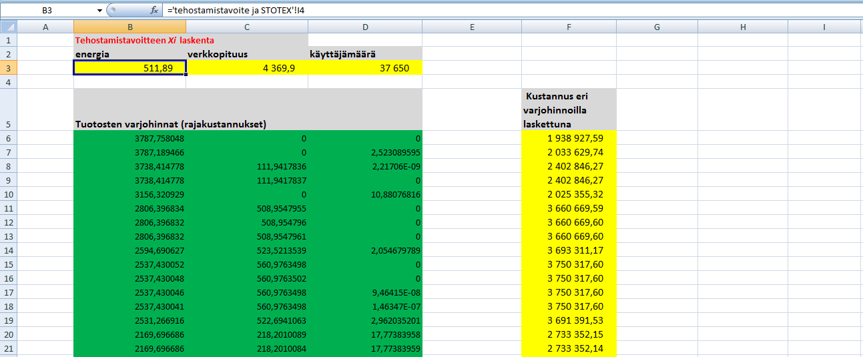863x357 pixels.
Task: Select cost cell 2 733 352,14
Action: [x=569, y=348]
